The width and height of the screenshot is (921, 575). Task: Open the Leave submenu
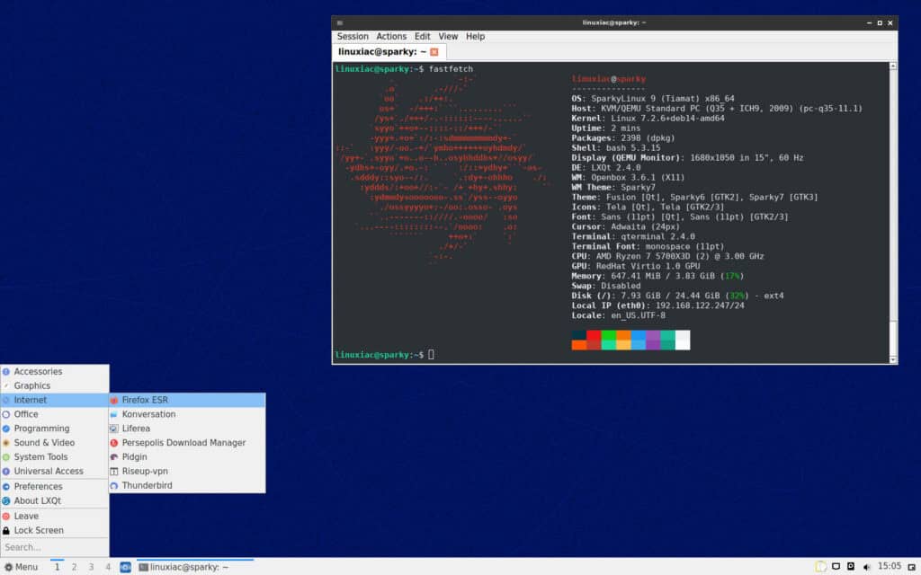[x=55, y=517]
